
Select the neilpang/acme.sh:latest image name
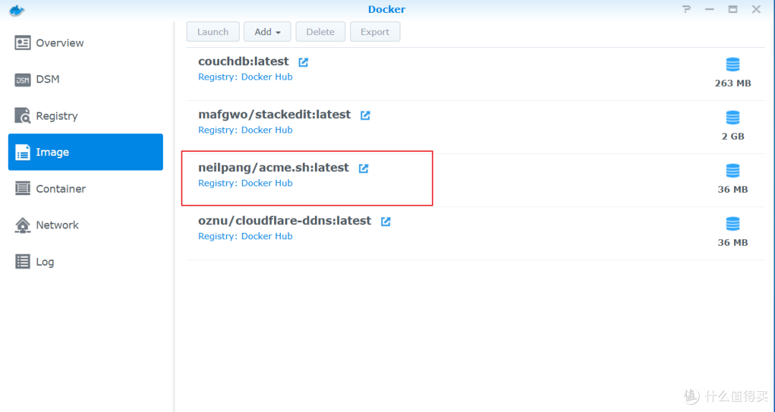coord(274,168)
